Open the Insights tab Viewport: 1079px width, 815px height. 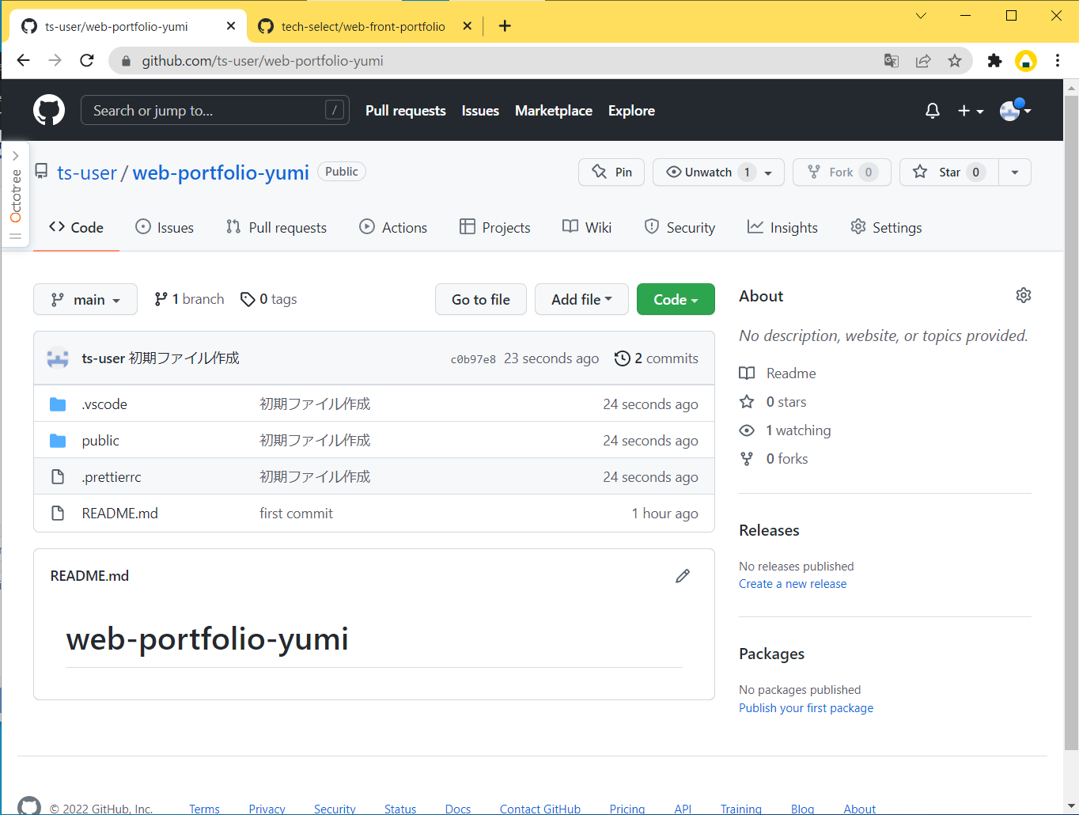tap(782, 228)
